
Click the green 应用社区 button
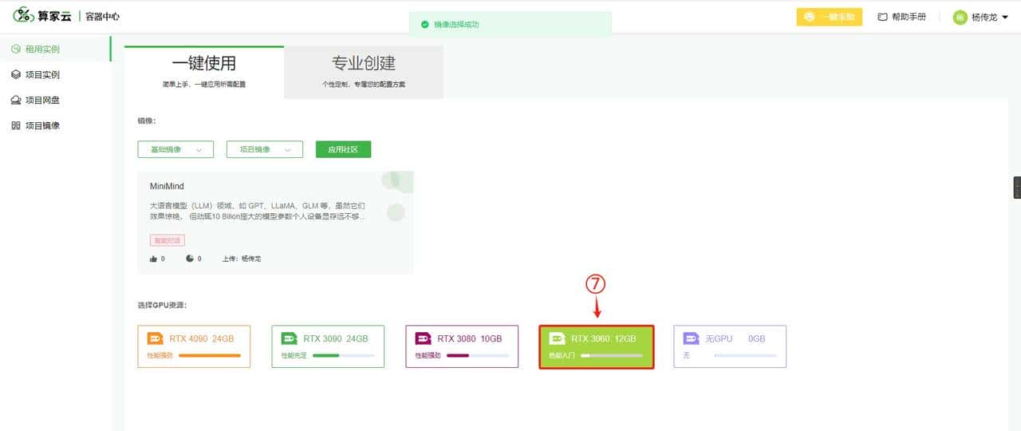tap(343, 149)
